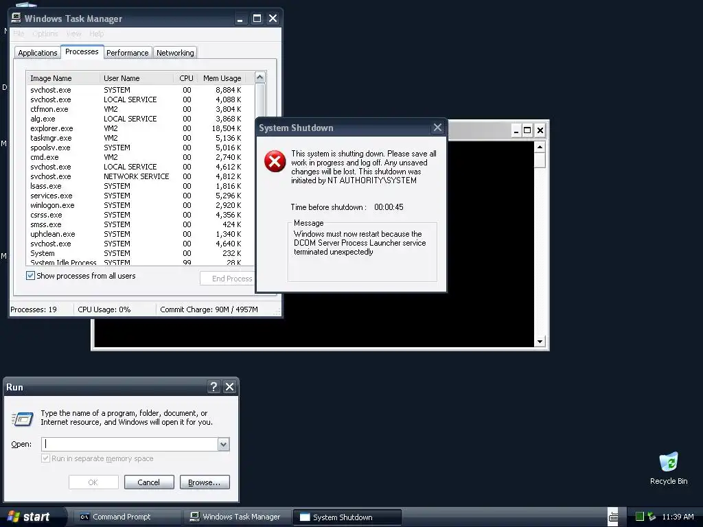
Task: Click Command Prompt scroll down arrow
Action: pos(540,342)
